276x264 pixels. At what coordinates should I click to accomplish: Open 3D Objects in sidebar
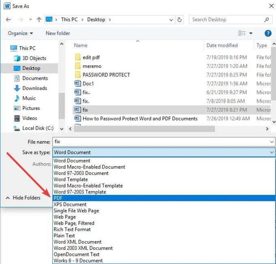[30, 58]
